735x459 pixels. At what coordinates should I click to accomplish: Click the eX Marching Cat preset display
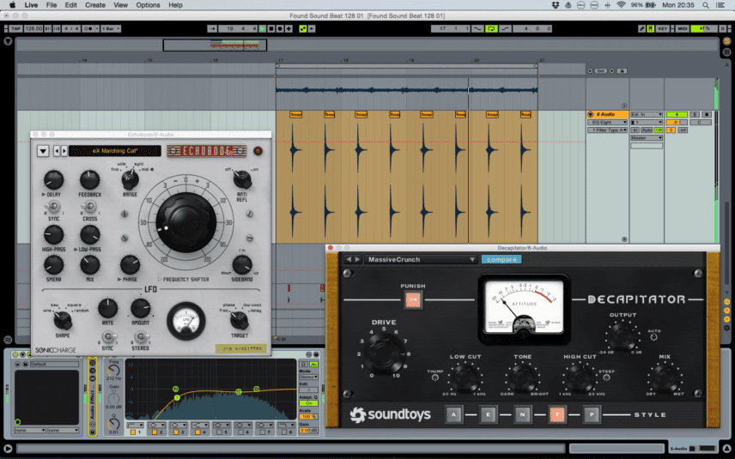(x=115, y=151)
